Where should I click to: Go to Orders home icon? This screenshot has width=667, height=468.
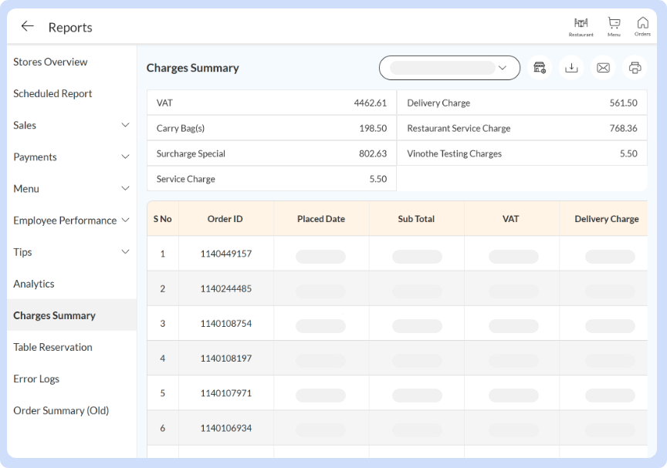pos(642,26)
